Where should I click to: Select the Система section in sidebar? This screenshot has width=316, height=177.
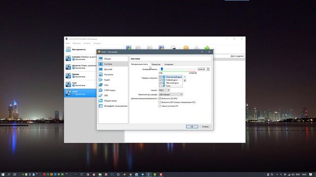[113, 64]
